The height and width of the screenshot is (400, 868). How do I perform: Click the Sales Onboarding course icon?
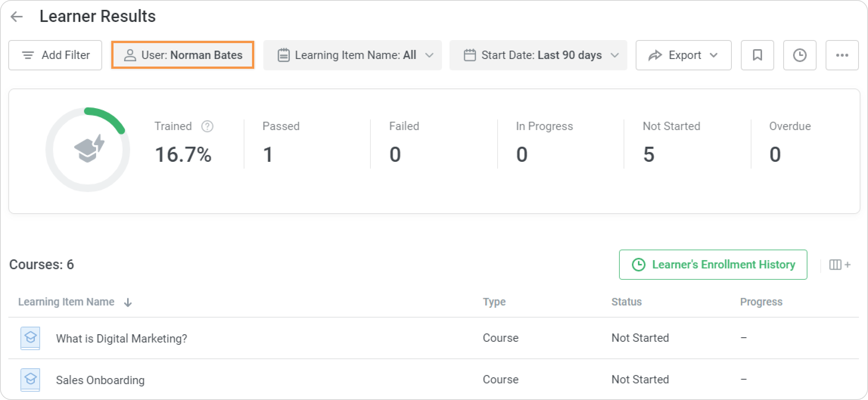tap(30, 379)
